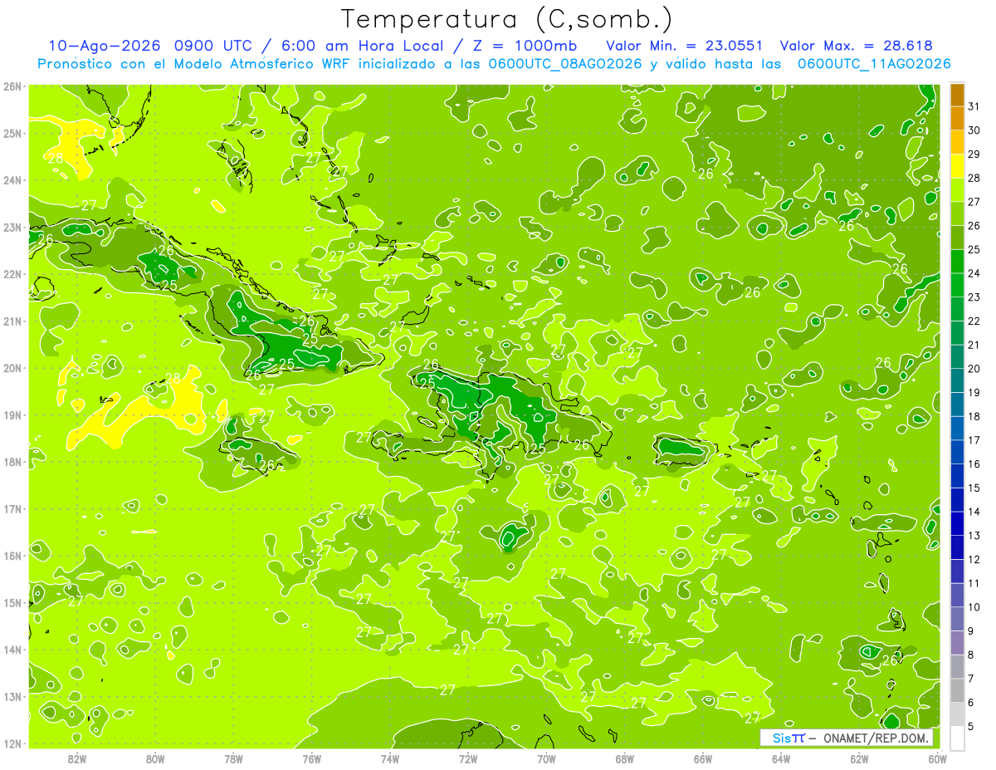Image resolution: width=996 pixels, height=770 pixels.
Task: Click the latitude axis label 26N
Action: pyautogui.click(x=12, y=86)
